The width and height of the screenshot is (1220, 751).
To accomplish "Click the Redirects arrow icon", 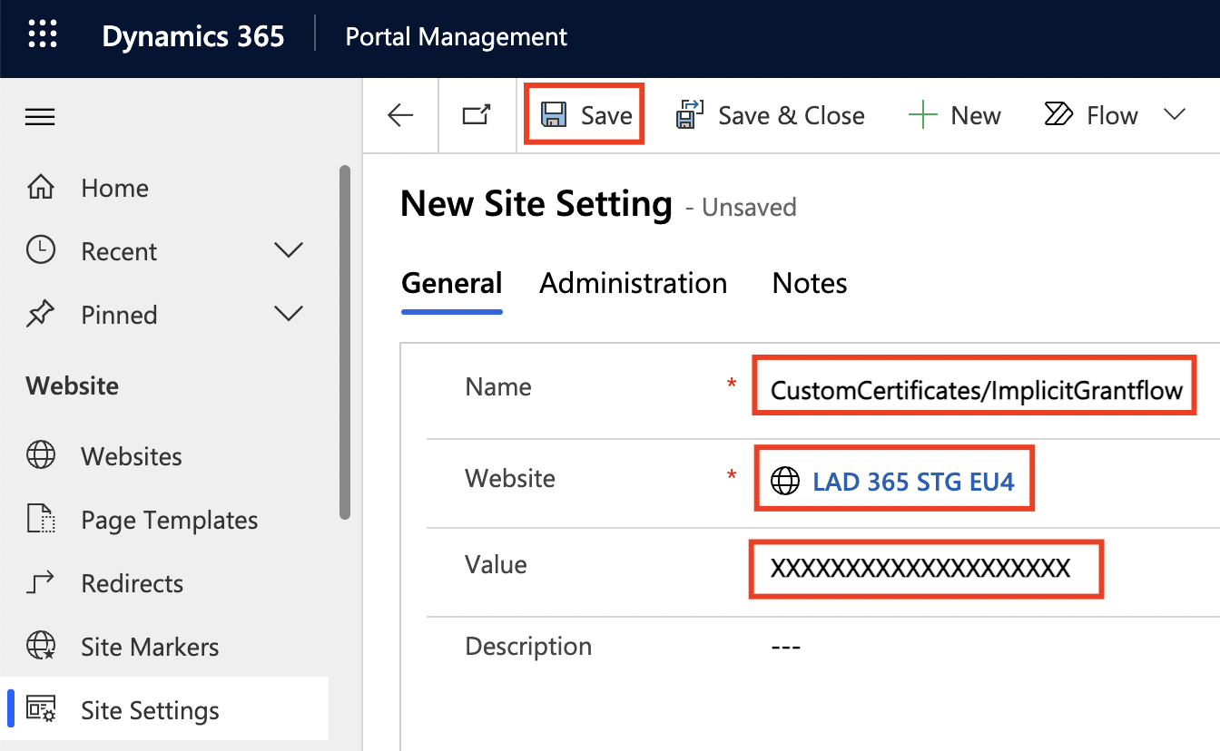I will point(41,582).
